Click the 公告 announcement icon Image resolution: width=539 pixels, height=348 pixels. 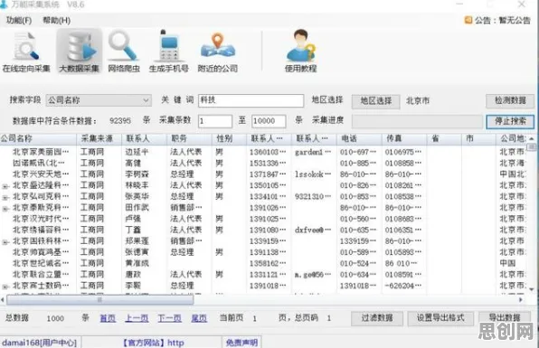pos(468,20)
